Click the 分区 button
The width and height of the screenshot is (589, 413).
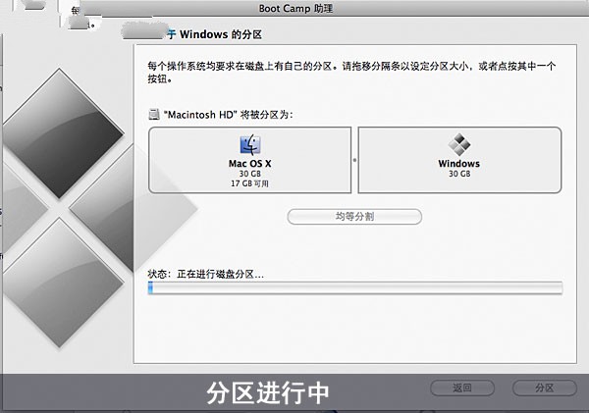tap(544, 388)
